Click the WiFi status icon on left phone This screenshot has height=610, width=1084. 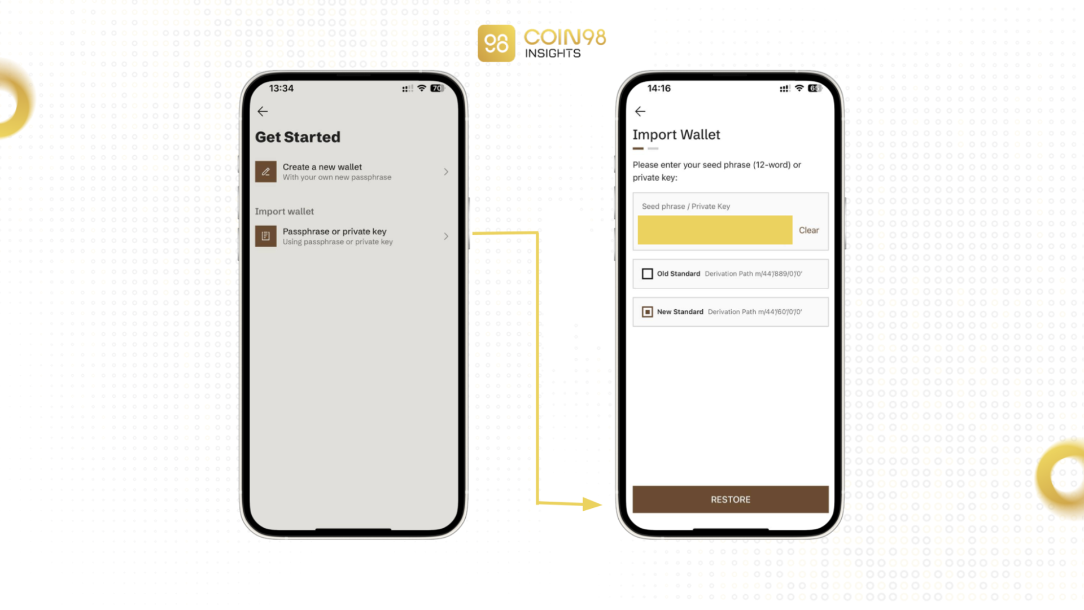(419, 89)
